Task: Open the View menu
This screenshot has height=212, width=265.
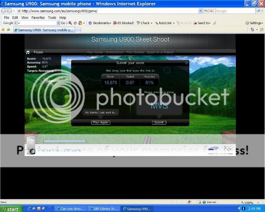Action: 25,18
